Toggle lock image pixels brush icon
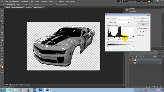 (139, 57)
